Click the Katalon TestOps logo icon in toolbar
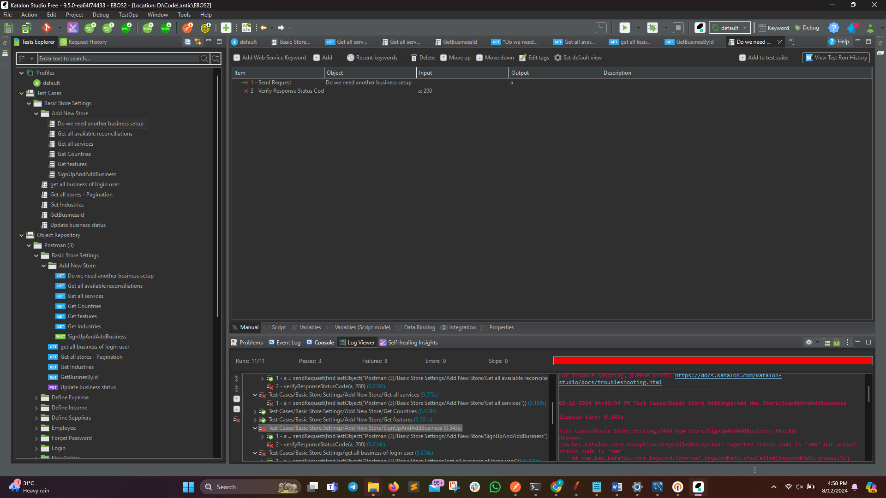The height and width of the screenshot is (498, 886). pos(700,28)
